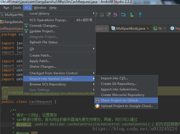
Task: Select Apply Patch menu item
Action: (59, 61)
